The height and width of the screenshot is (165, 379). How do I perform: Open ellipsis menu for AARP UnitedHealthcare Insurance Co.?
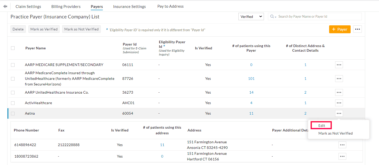[x=339, y=92]
